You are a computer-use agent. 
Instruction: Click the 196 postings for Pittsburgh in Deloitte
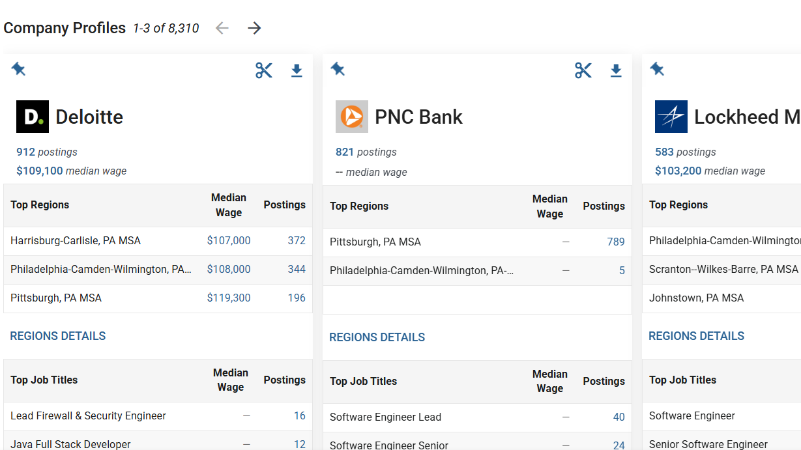click(x=297, y=298)
